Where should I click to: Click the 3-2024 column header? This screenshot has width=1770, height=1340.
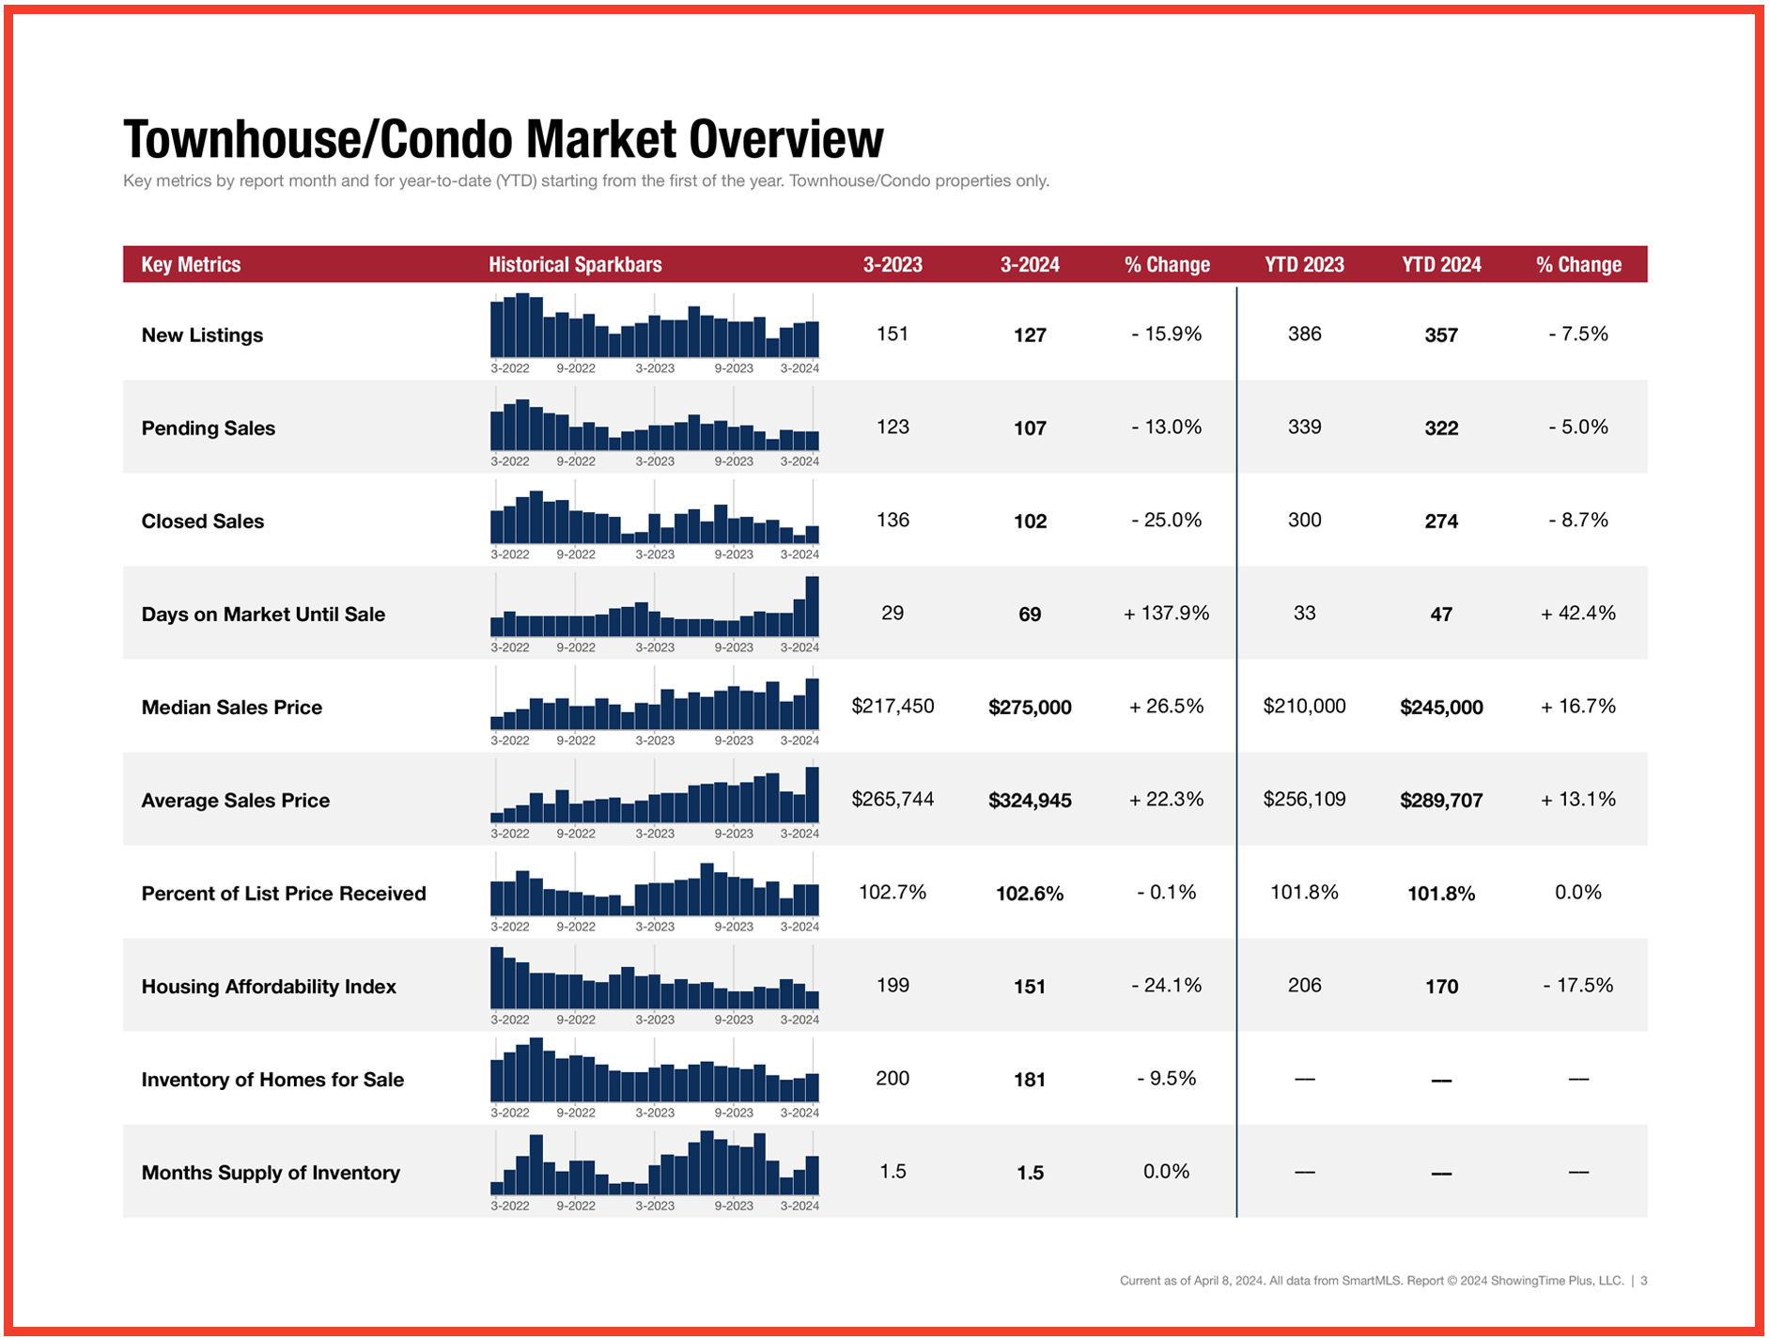(x=1030, y=264)
